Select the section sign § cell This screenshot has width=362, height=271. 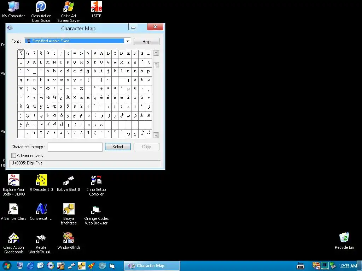click(34, 89)
